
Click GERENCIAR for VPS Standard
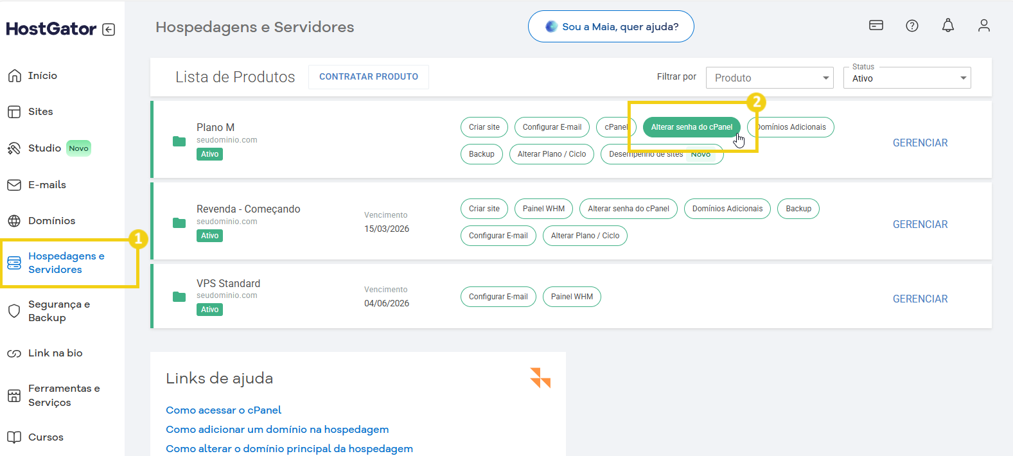tap(920, 299)
